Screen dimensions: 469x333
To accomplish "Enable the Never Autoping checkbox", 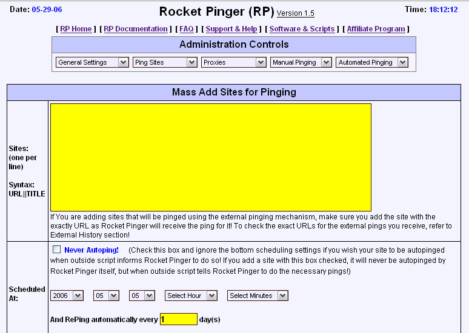I will tap(56, 250).
